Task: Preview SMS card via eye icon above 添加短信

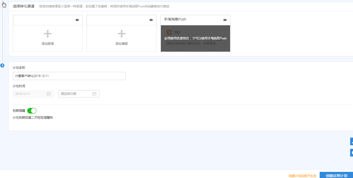Action: point(77,20)
